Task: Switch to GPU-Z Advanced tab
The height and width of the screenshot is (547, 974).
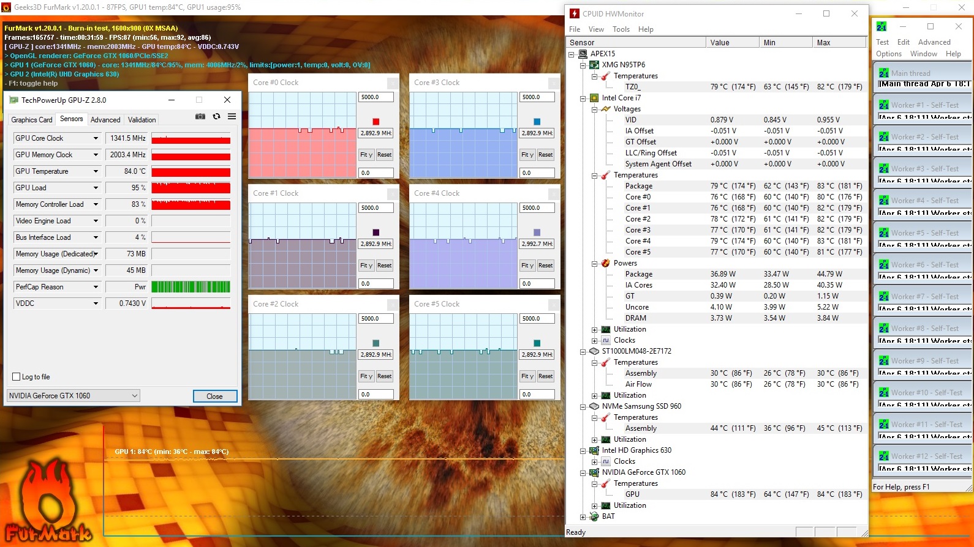Action: [x=105, y=120]
